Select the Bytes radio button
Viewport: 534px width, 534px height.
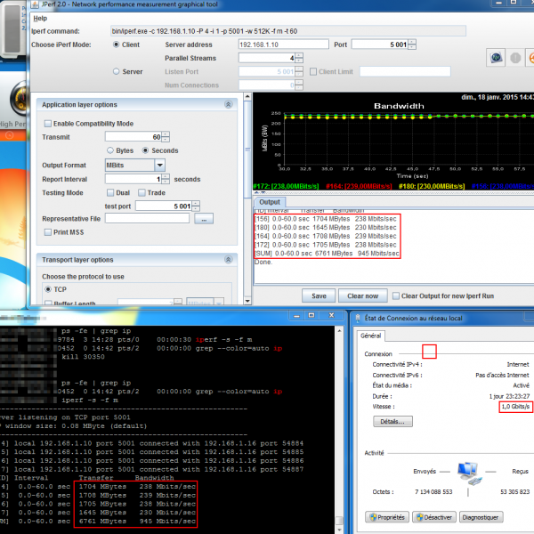110,150
